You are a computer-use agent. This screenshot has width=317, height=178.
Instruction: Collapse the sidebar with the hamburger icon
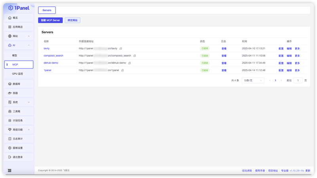[x=10, y=170]
